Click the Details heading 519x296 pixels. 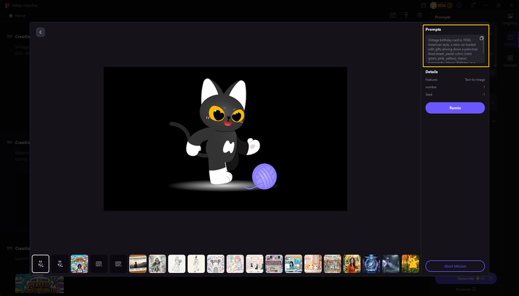(x=431, y=72)
